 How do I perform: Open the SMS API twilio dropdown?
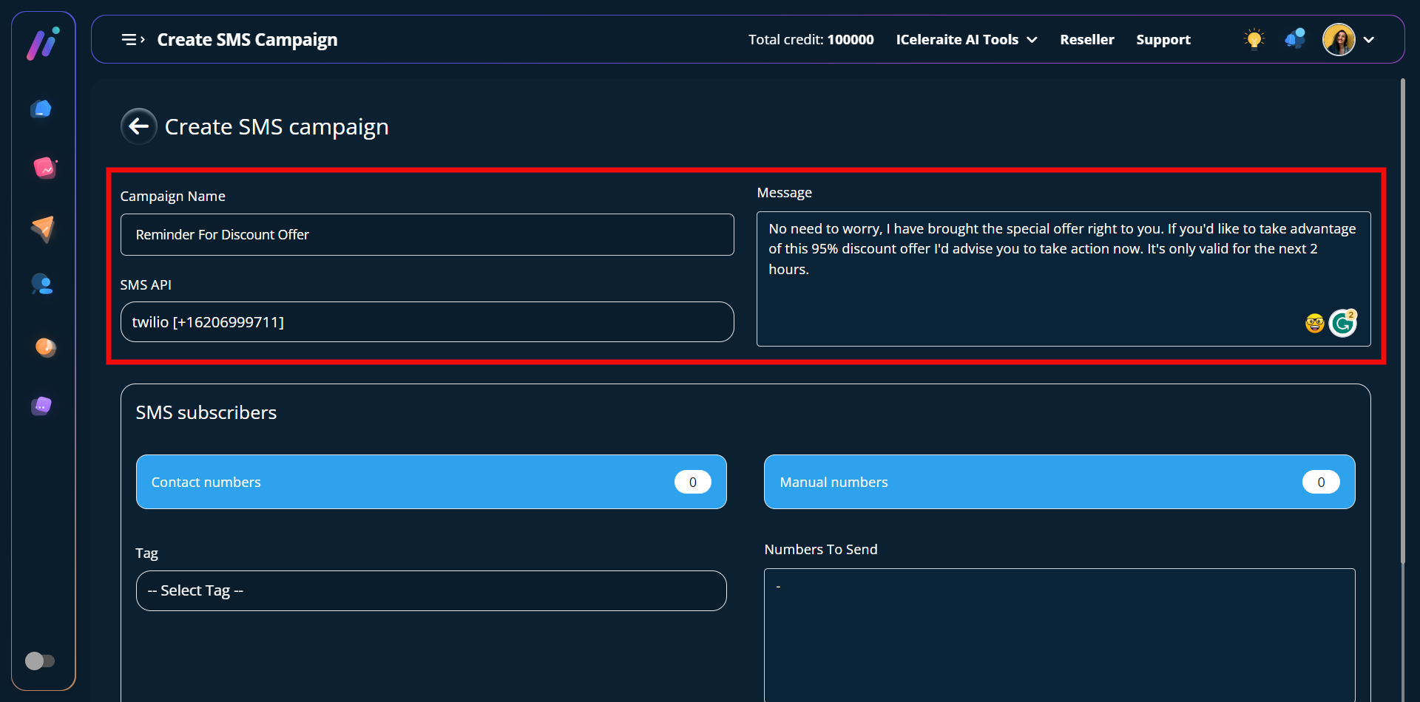[x=427, y=322]
